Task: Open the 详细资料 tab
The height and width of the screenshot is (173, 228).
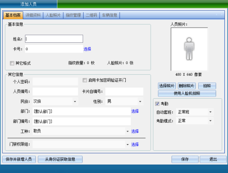Action: pyautogui.click(x=33, y=15)
